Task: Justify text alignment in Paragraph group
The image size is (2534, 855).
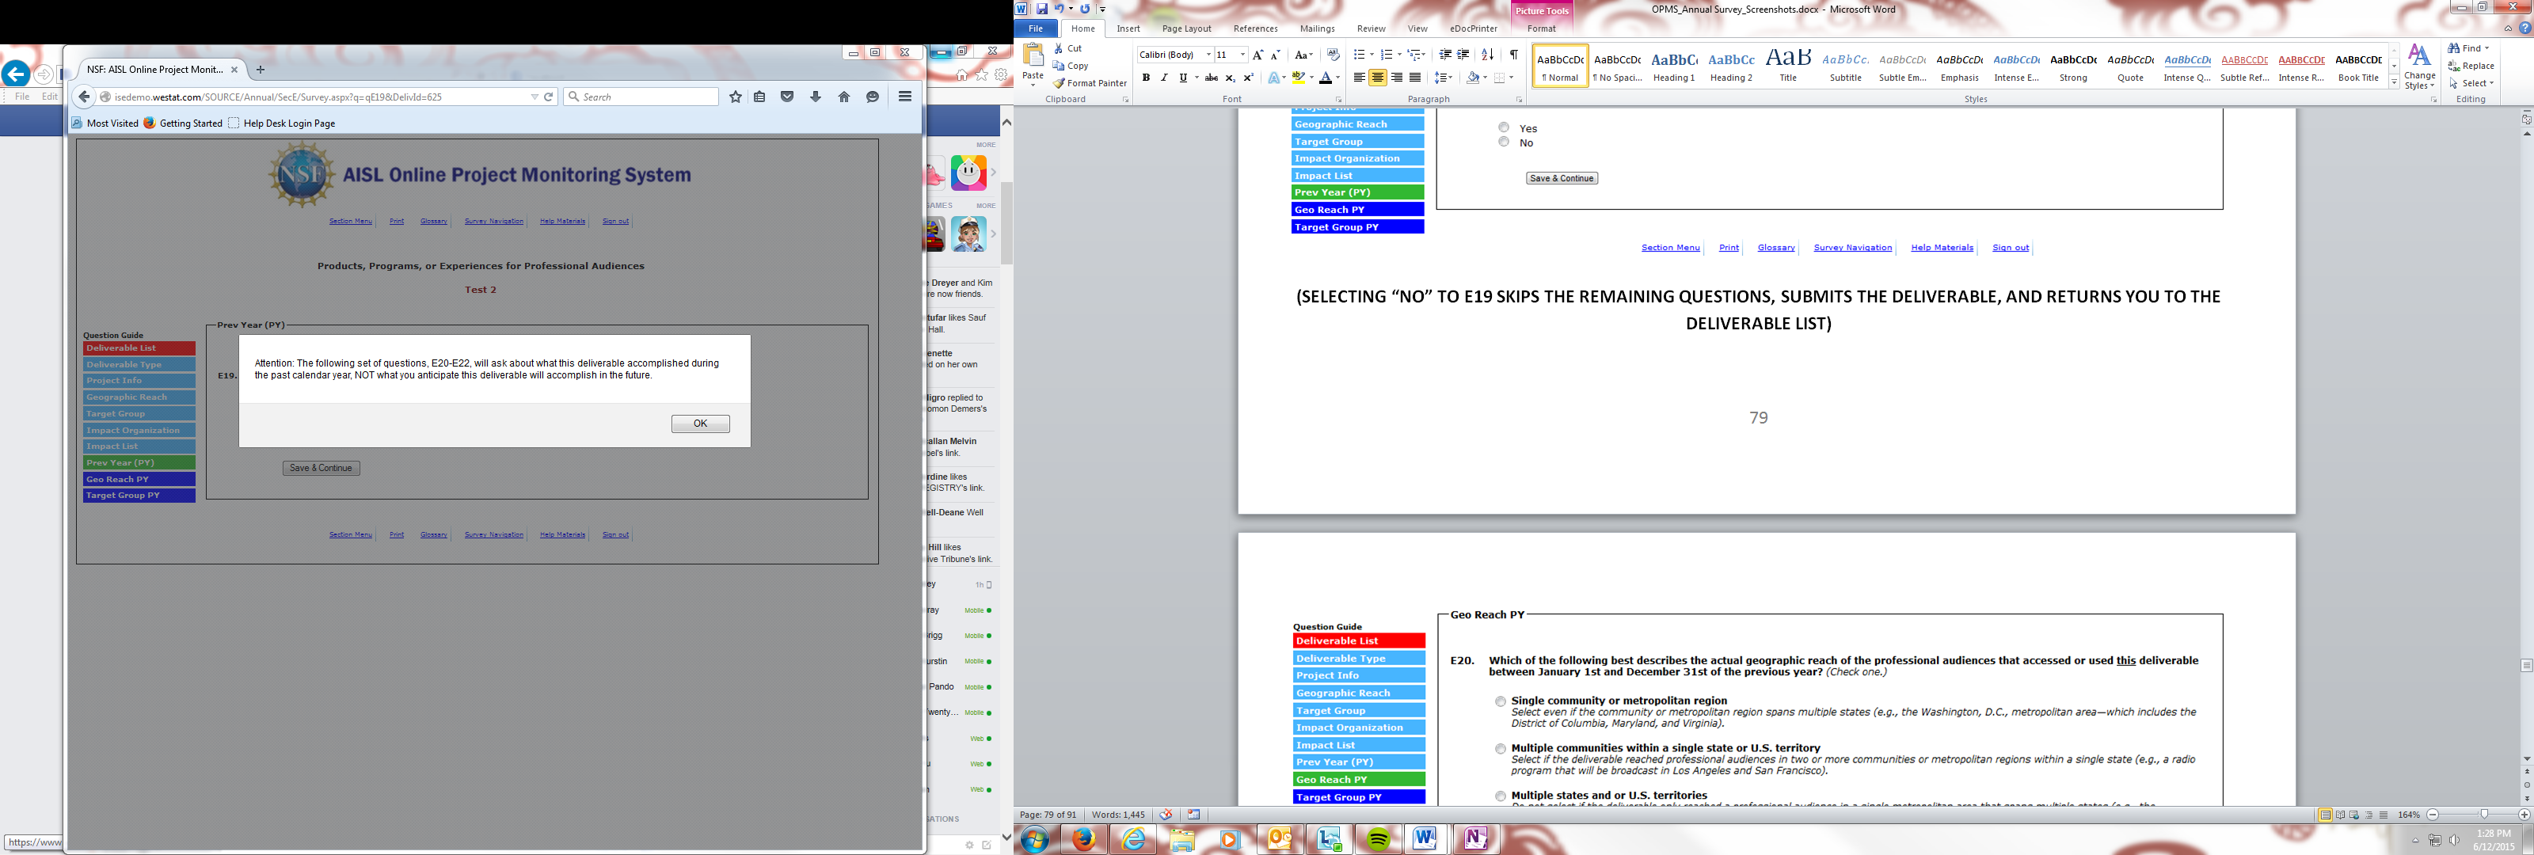Action: (1414, 78)
